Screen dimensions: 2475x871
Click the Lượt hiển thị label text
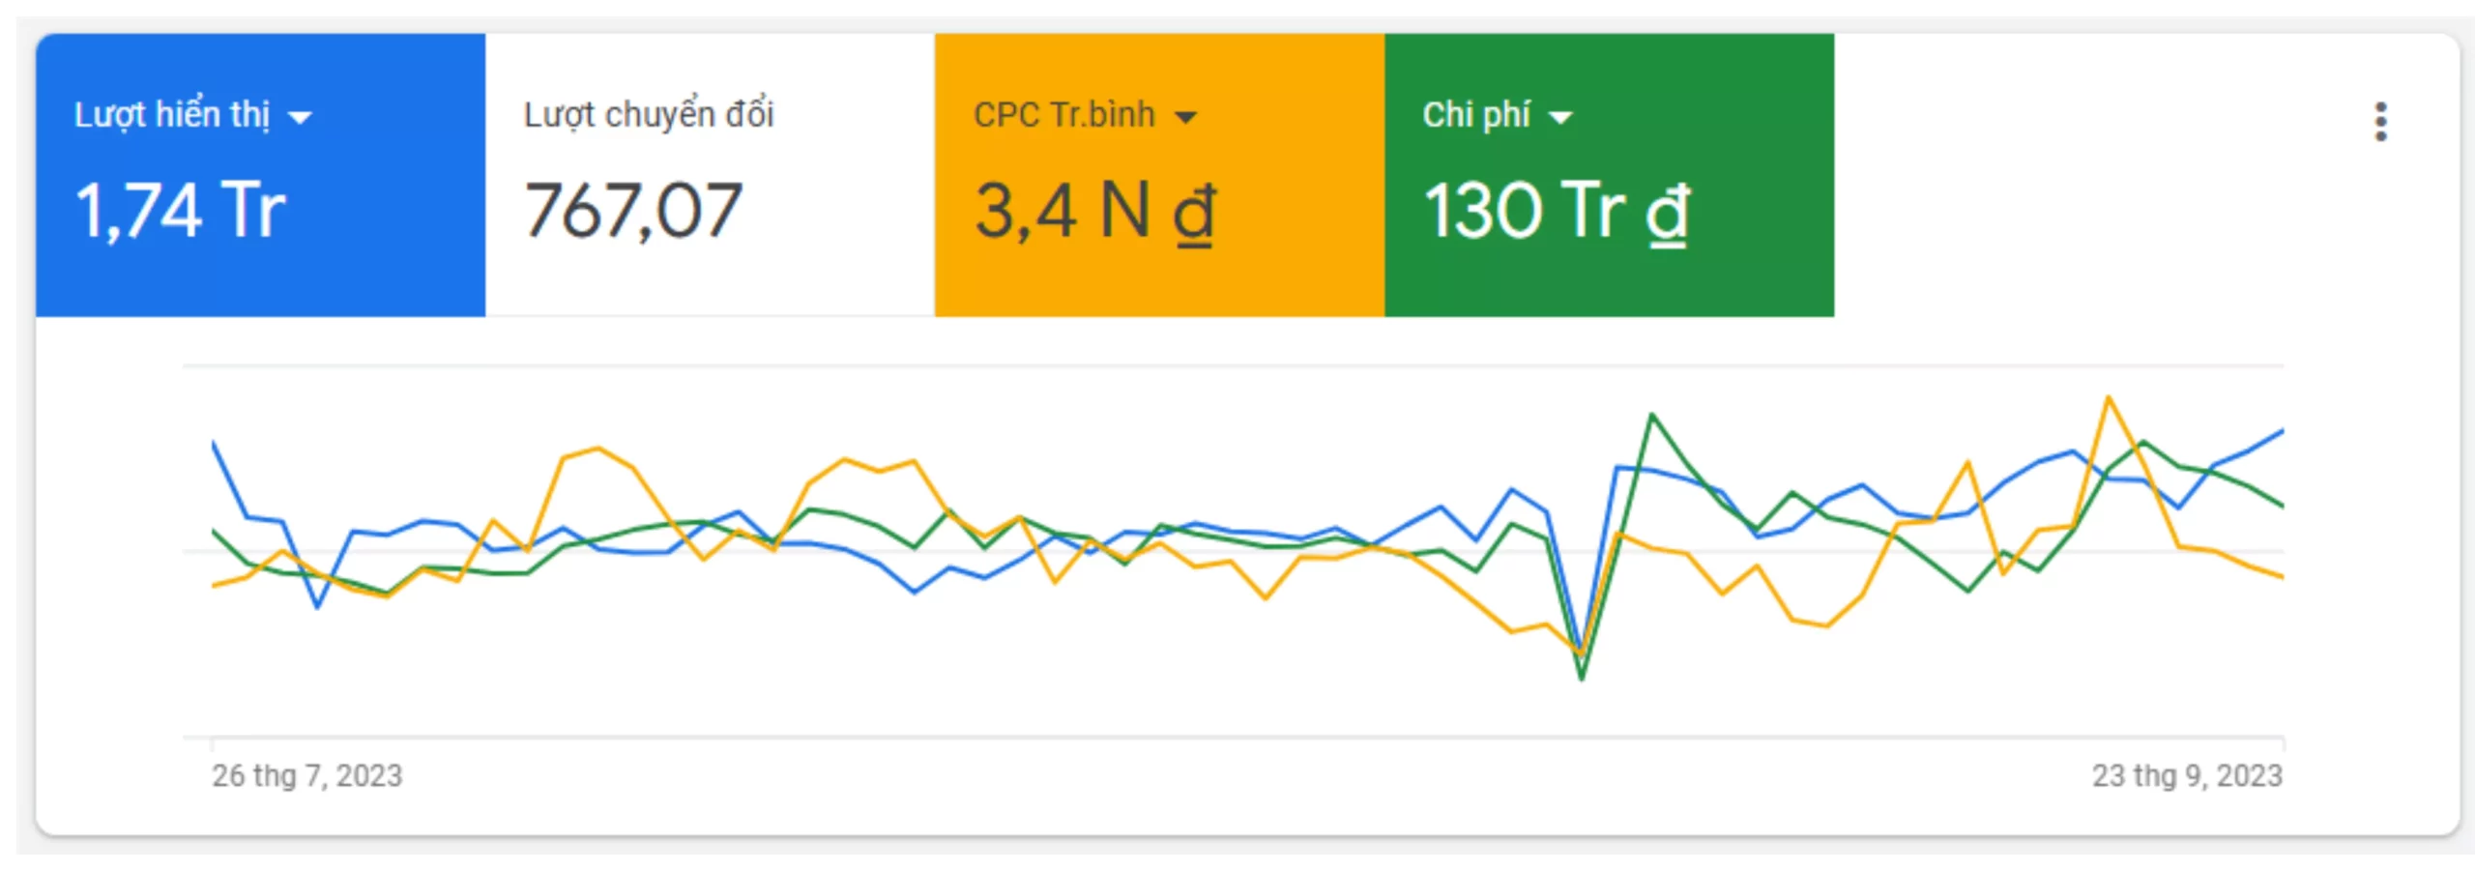(172, 115)
